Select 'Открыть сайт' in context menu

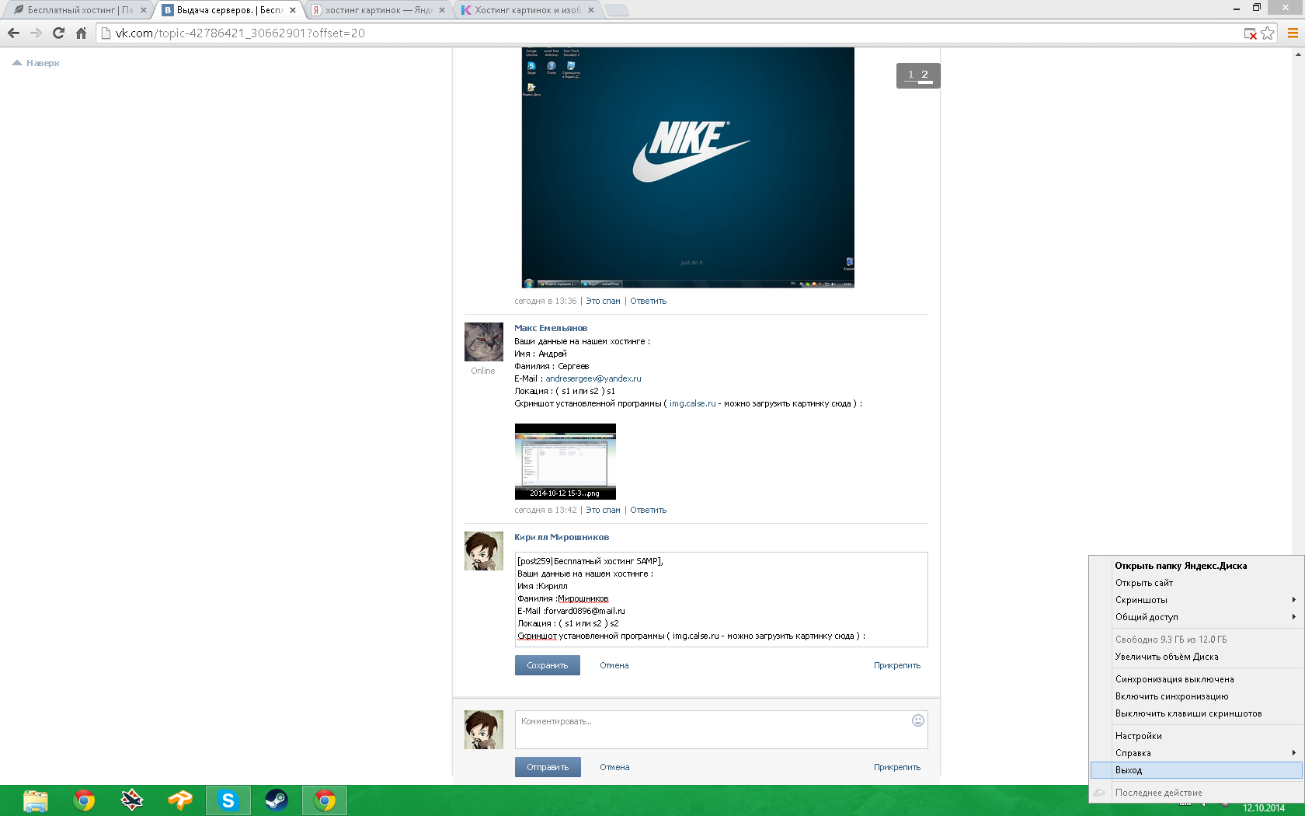click(1196, 583)
